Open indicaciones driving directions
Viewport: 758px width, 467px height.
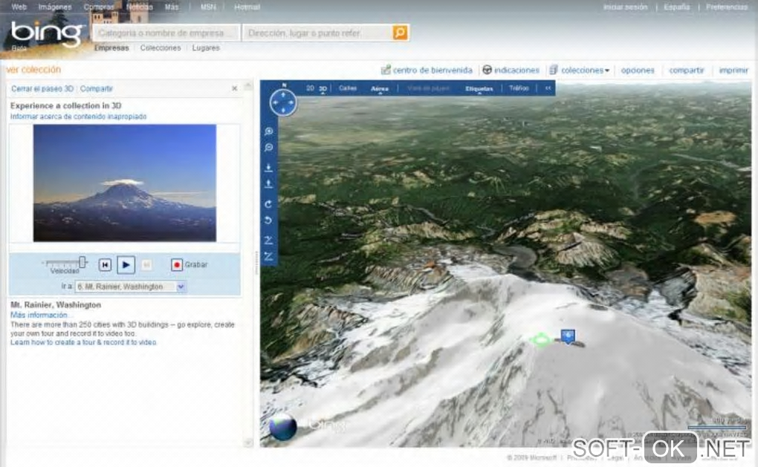511,70
